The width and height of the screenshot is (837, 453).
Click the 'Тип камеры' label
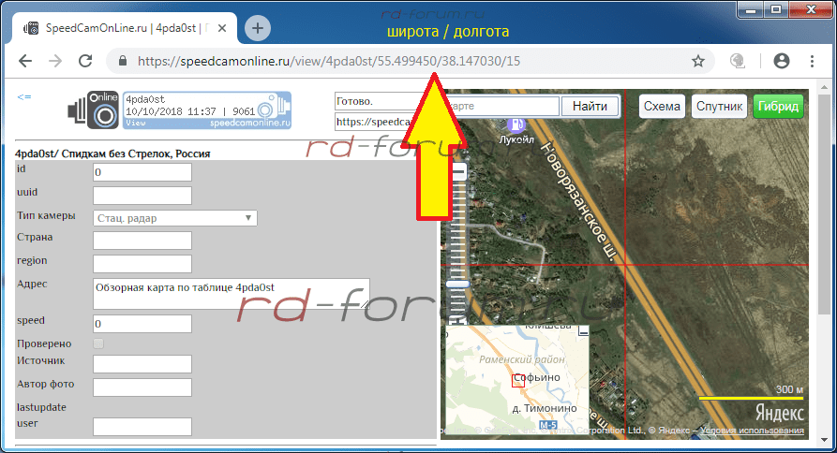click(x=46, y=216)
